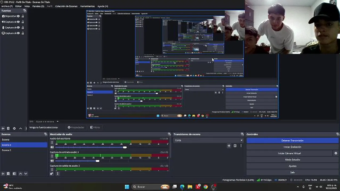Viewport: 340px width, 191px height.
Task: Open Microsoft Edge from the taskbar
Action: click(x=182, y=187)
